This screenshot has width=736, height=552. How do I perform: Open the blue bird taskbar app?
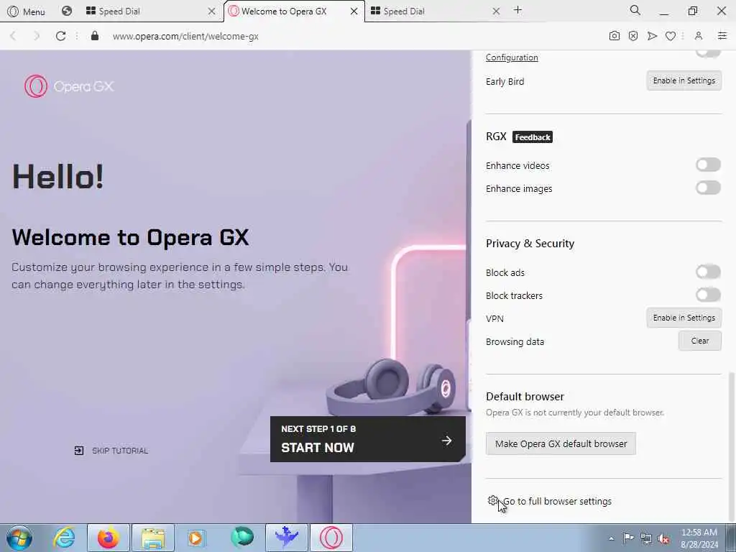tap(287, 538)
